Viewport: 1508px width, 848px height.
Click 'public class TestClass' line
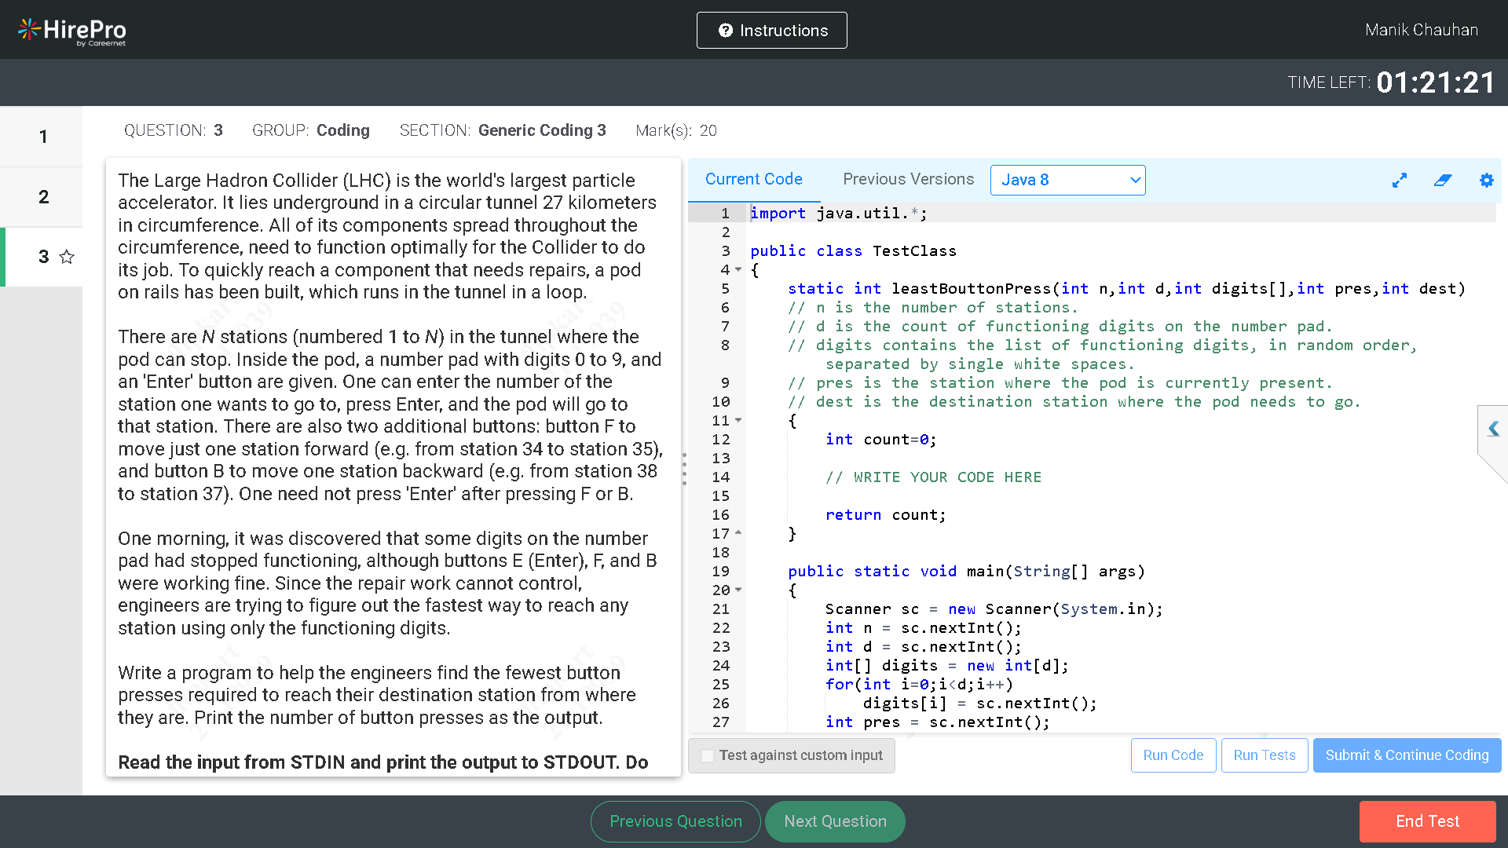853,251
